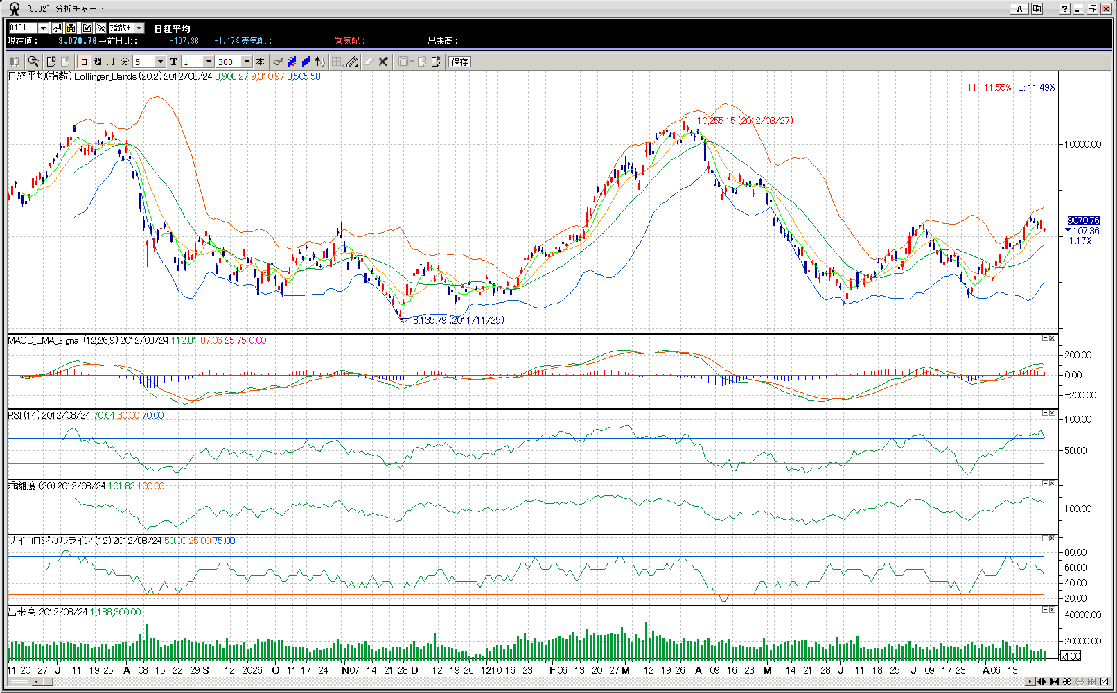
Task: Select the pencil drawing tool
Action: pos(352,62)
